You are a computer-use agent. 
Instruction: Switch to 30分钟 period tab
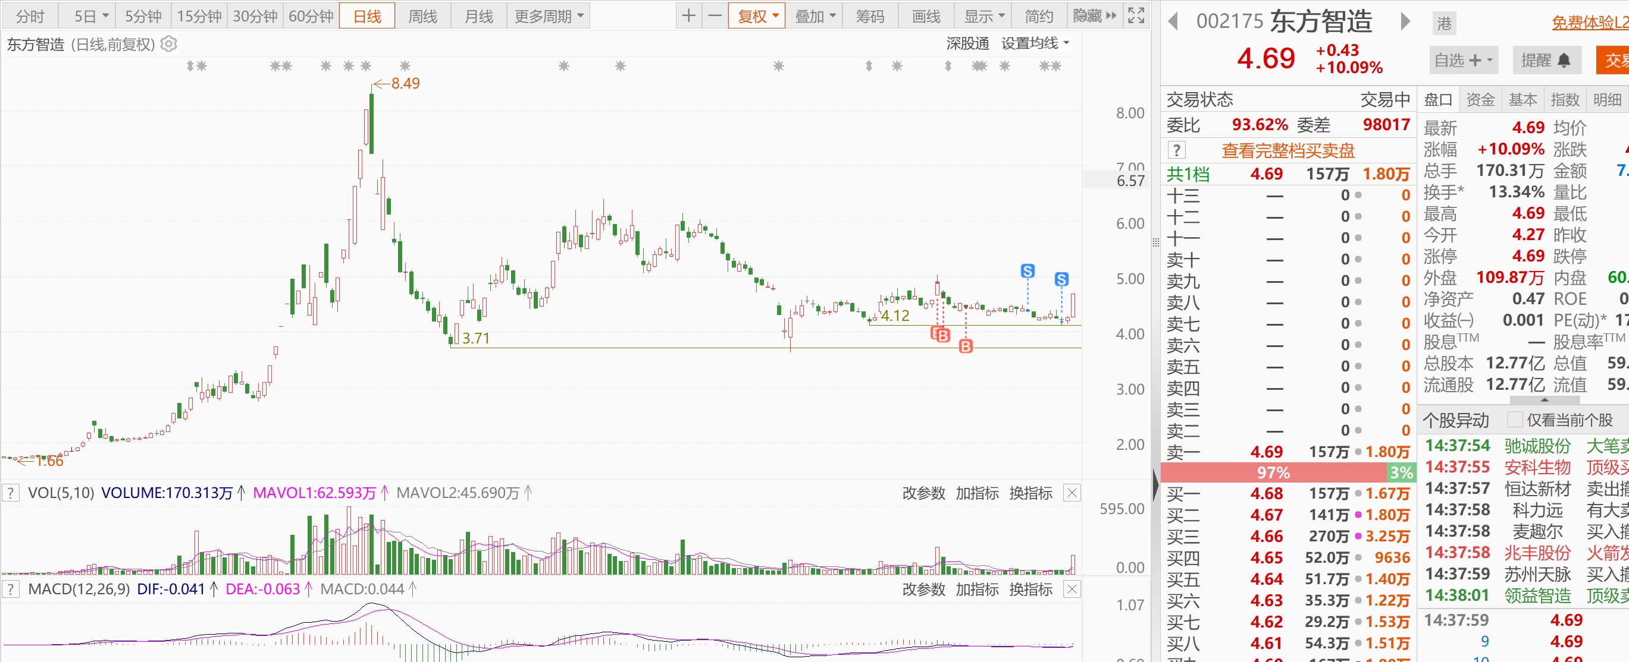[x=255, y=17]
